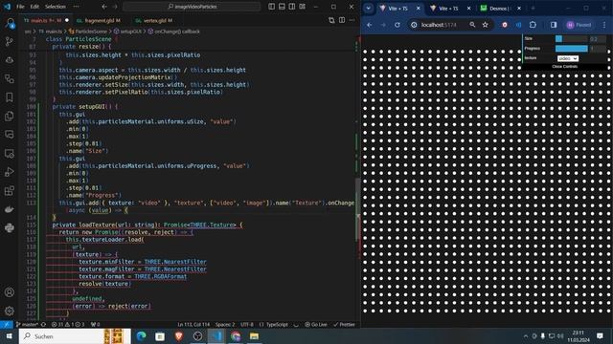Open the bookmark icon in the activity bar
Viewport: 613px width, 344px height.
(10, 97)
